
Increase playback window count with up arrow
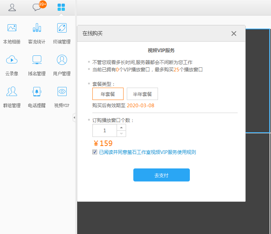click(121, 127)
